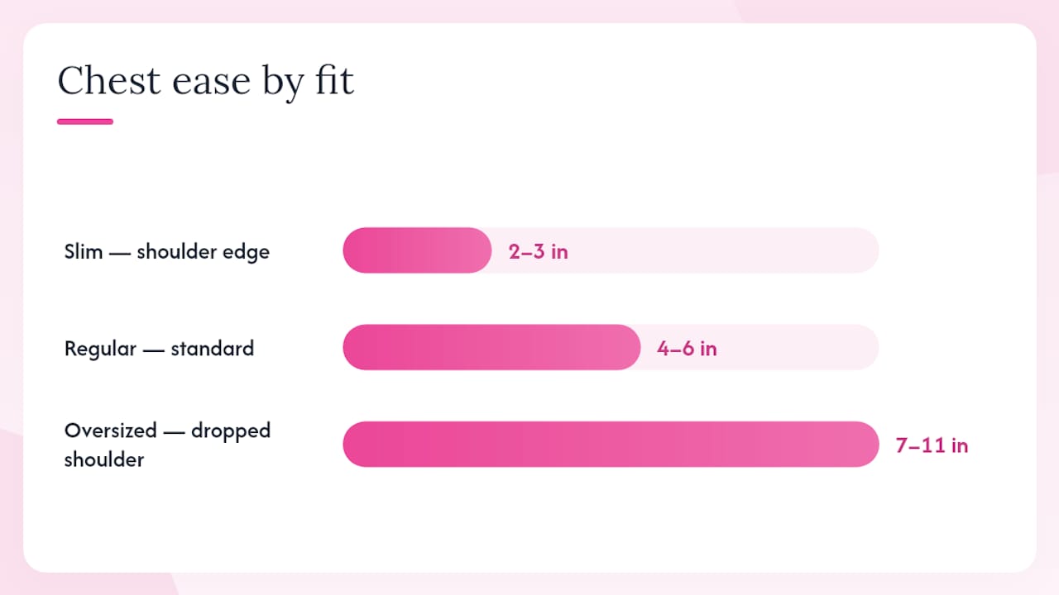The width and height of the screenshot is (1059, 595).
Task: Click the word "fit" in the heading
Action: 333,81
